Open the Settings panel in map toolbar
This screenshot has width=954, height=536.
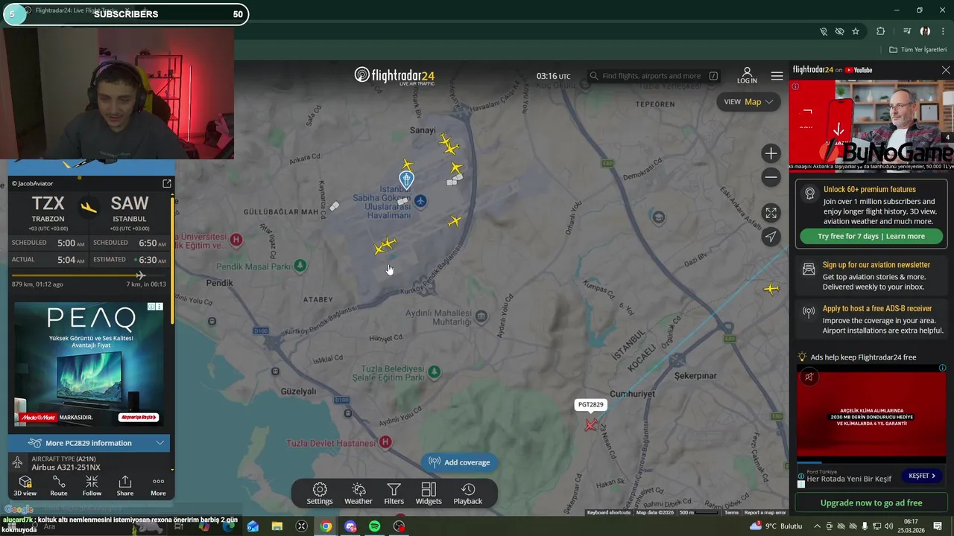320,494
